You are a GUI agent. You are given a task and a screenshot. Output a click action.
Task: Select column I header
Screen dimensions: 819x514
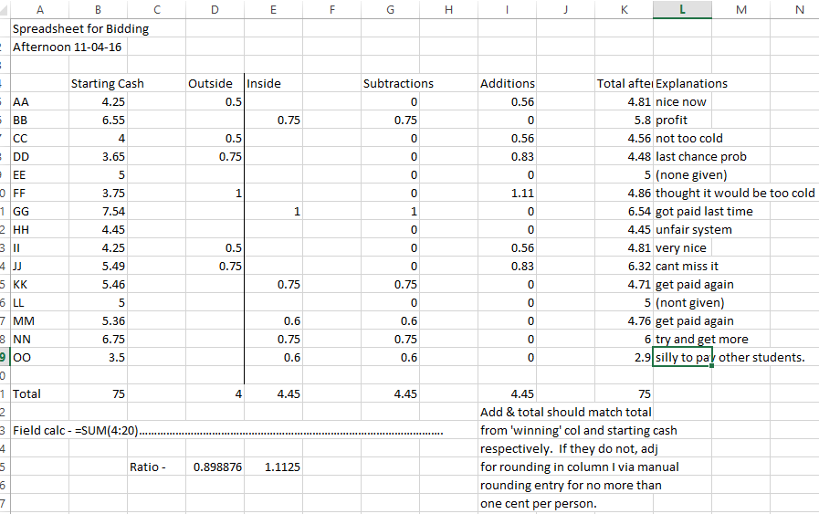coord(507,10)
